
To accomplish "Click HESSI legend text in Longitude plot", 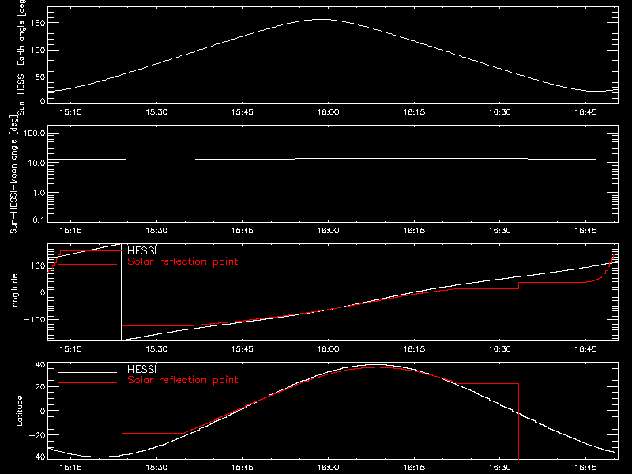I will click(141, 250).
